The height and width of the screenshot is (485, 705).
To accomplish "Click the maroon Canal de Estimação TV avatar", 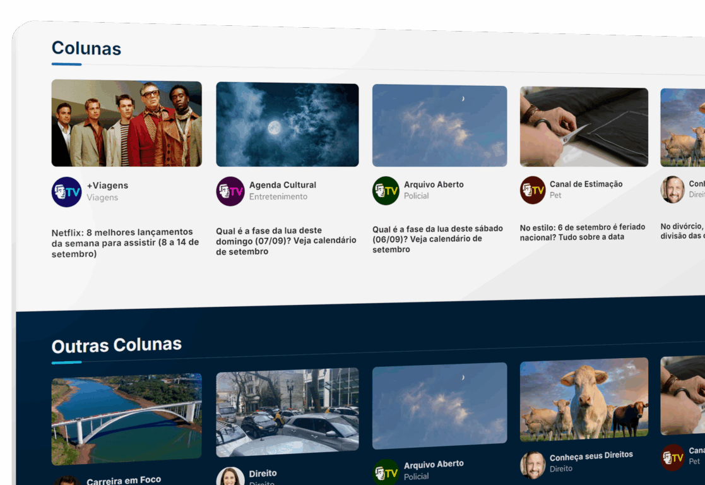I will tap(533, 190).
